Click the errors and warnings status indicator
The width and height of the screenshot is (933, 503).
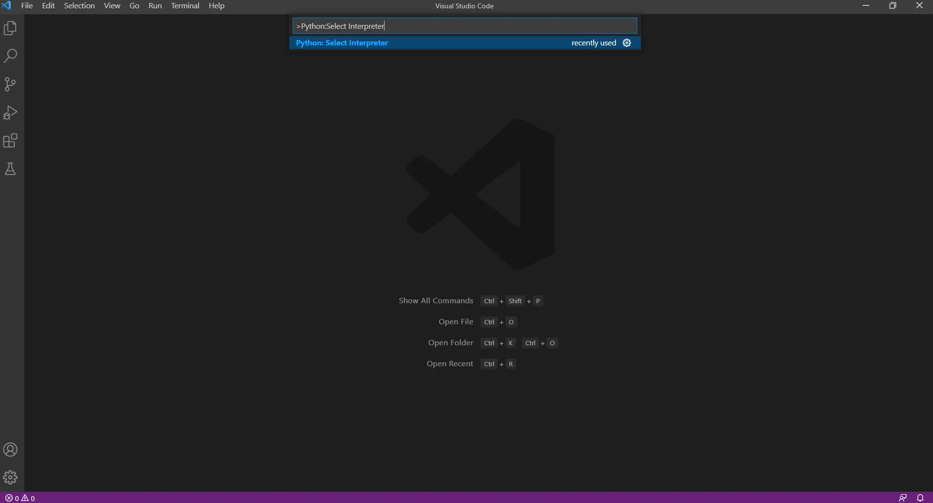coord(20,498)
